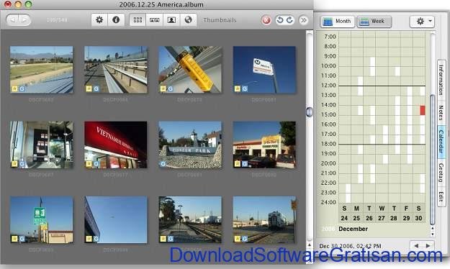The image size is (450, 269).
Task: Click star badge on Metro sign thumbnail
Action: pyautogui.click(x=238, y=88)
